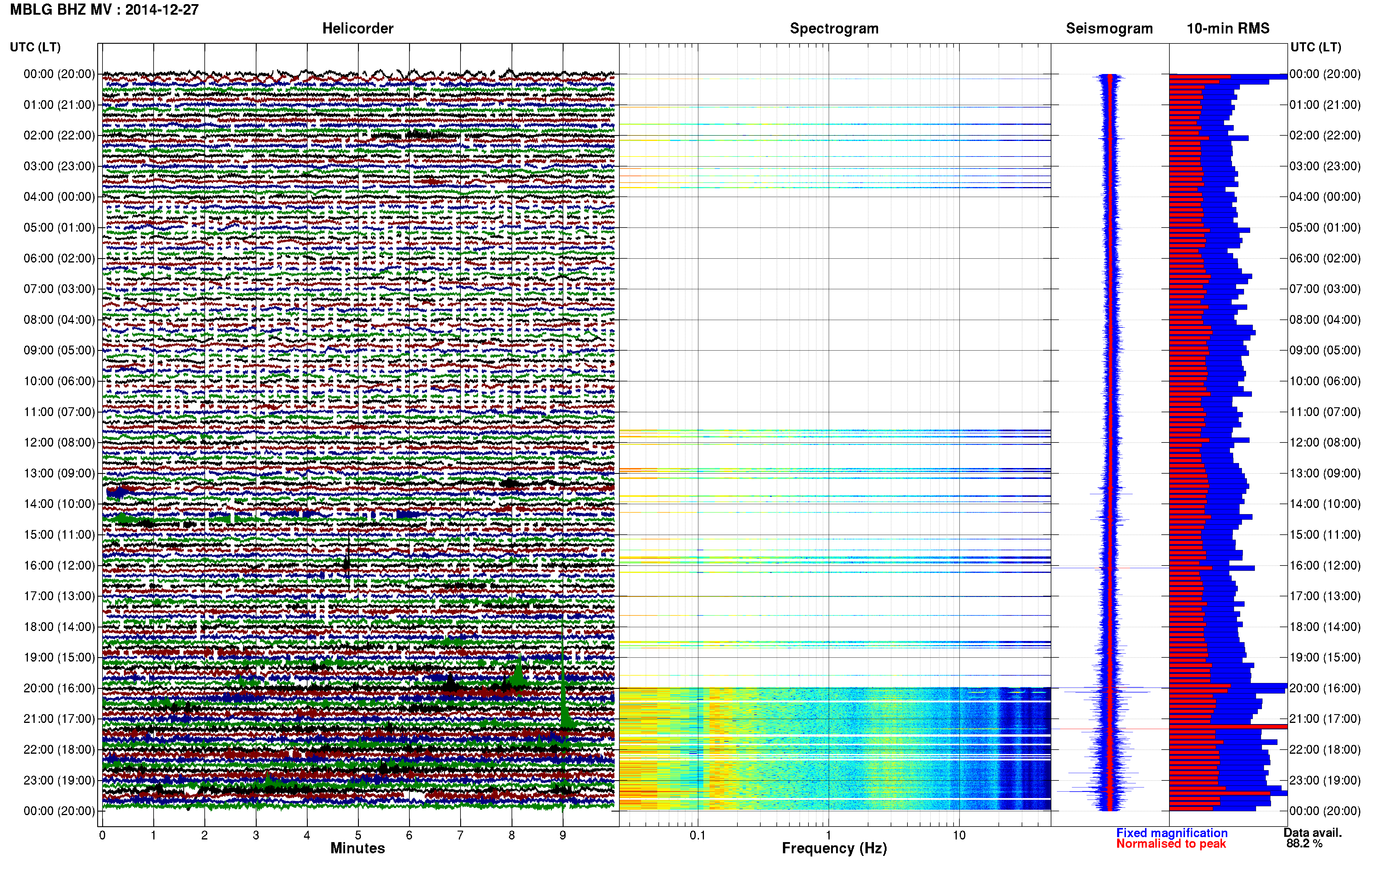The width and height of the screenshot is (1392, 870).
Task: Click minute tick 3 below the helicorder
Action: pyautogui.click(x=255, y=835)
